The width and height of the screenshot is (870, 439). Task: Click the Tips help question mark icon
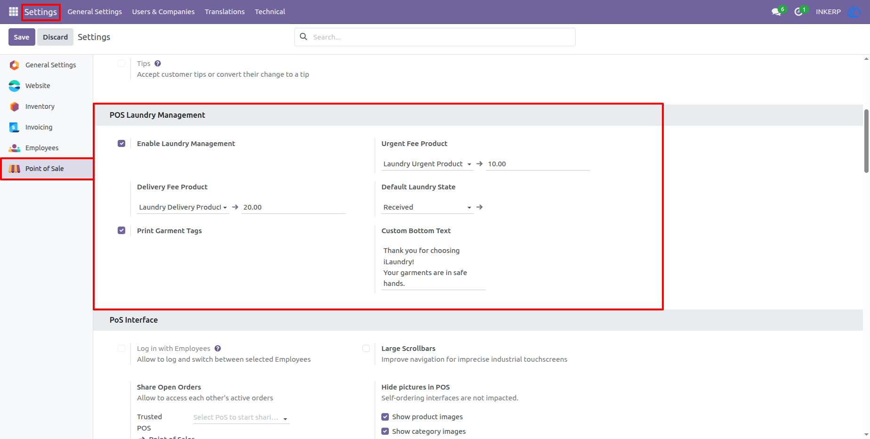[x=158, y=64]
